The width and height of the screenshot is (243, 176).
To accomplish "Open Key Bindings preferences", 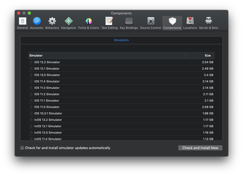I will pos(129,23).
